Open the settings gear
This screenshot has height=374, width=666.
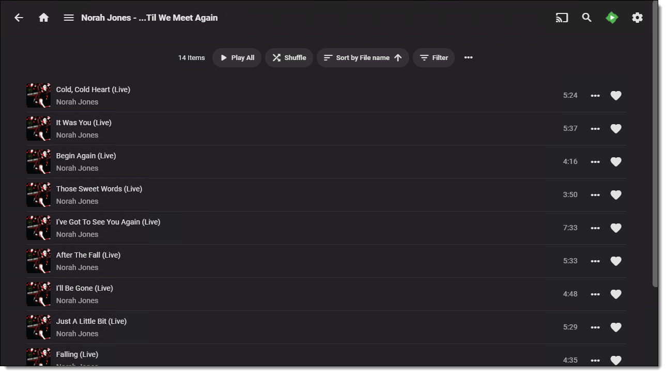click(637, 18)
